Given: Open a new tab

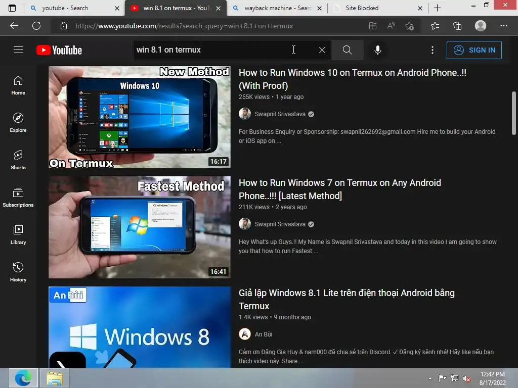Looking at the screenshot, I should pyautogui.click(x=437, y=8).
